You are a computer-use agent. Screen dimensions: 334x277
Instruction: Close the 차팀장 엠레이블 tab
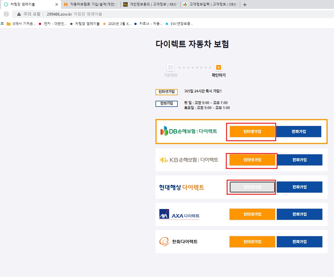coord(57,4)
